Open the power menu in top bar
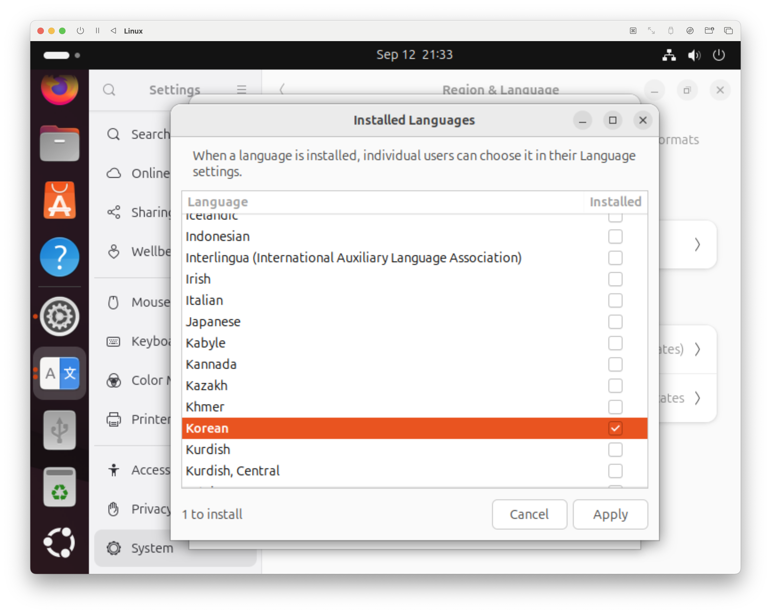Screen dimensions: 771x614 [719, 55]
